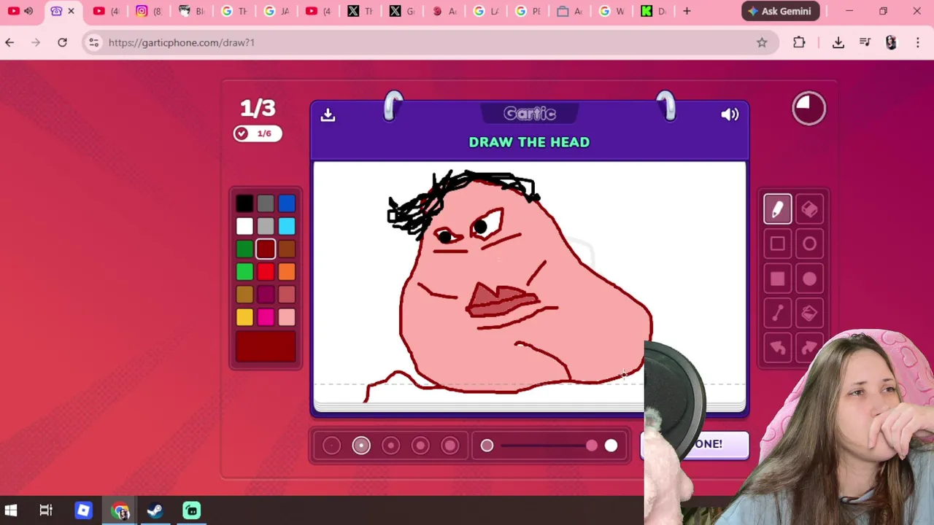Select the smallest brush size

click(x=331, y=446)
